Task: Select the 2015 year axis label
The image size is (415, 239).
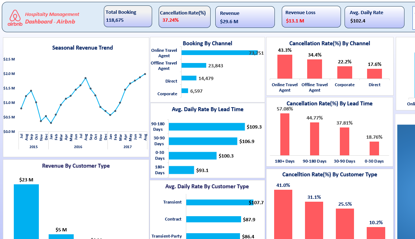Action: click(x=33, y=147)
